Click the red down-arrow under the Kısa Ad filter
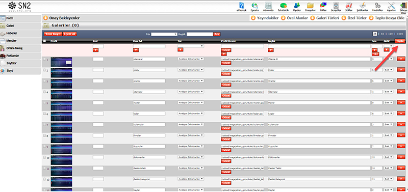 [x=136, y=50]
